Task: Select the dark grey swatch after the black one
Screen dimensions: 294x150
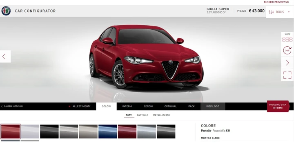Action: [69, 132]
